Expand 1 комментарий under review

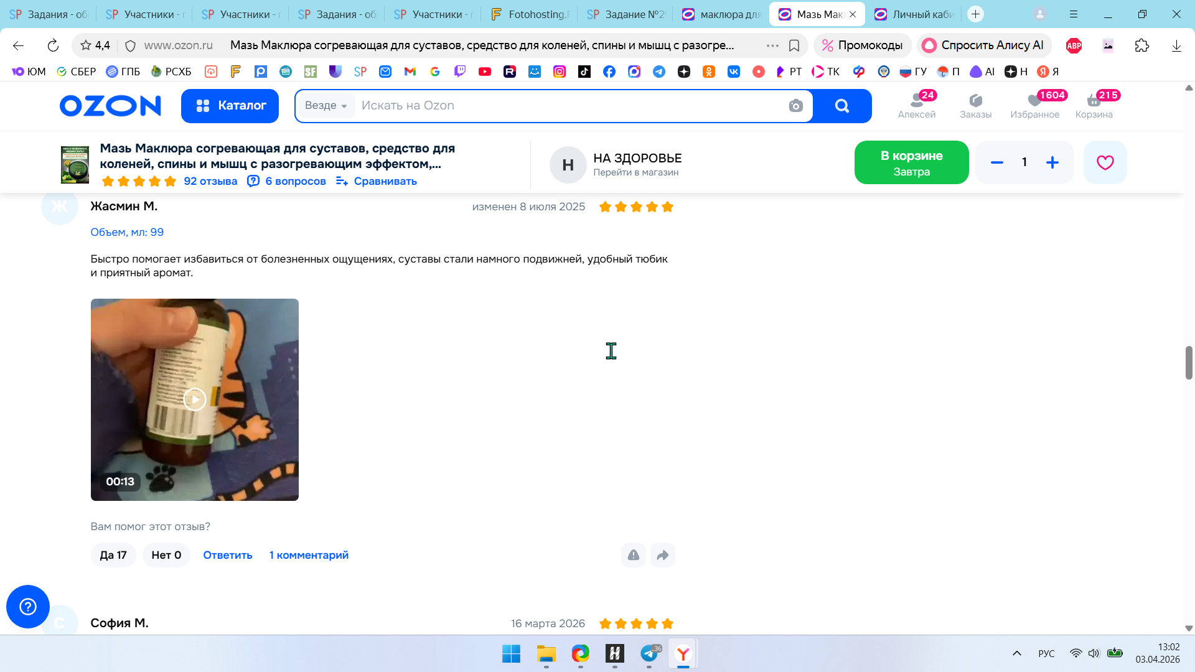point(309,555)
